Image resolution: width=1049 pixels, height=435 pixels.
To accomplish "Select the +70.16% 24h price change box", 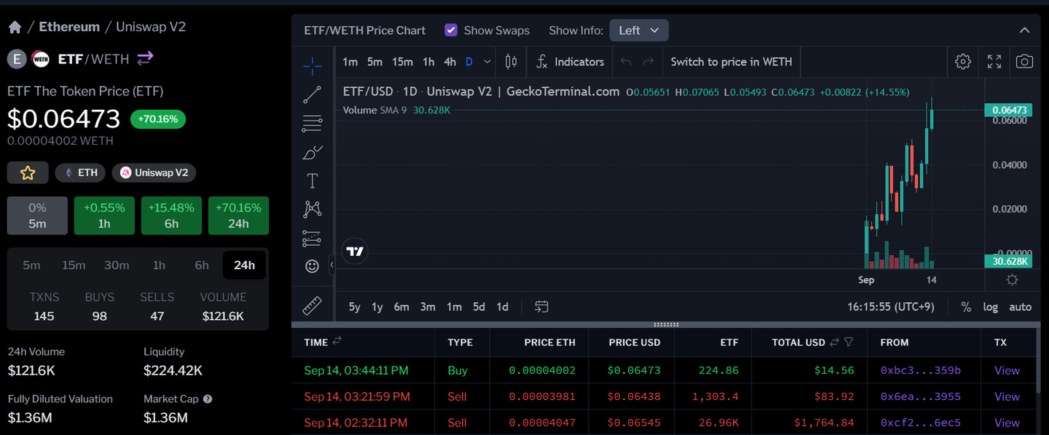I will pos(238,215).
